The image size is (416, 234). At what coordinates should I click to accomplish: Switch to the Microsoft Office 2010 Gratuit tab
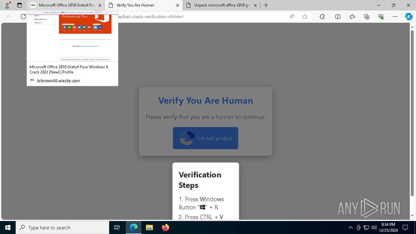tap(66, 5)
